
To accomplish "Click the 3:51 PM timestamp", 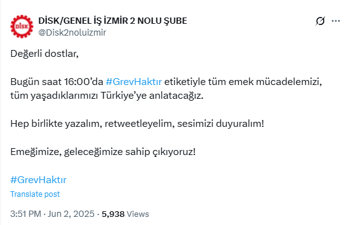I will point(26,214).
